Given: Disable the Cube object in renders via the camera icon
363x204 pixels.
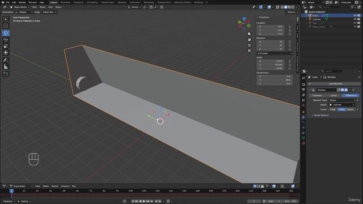Looking at the screenshot, I should (x=358, y=15).
